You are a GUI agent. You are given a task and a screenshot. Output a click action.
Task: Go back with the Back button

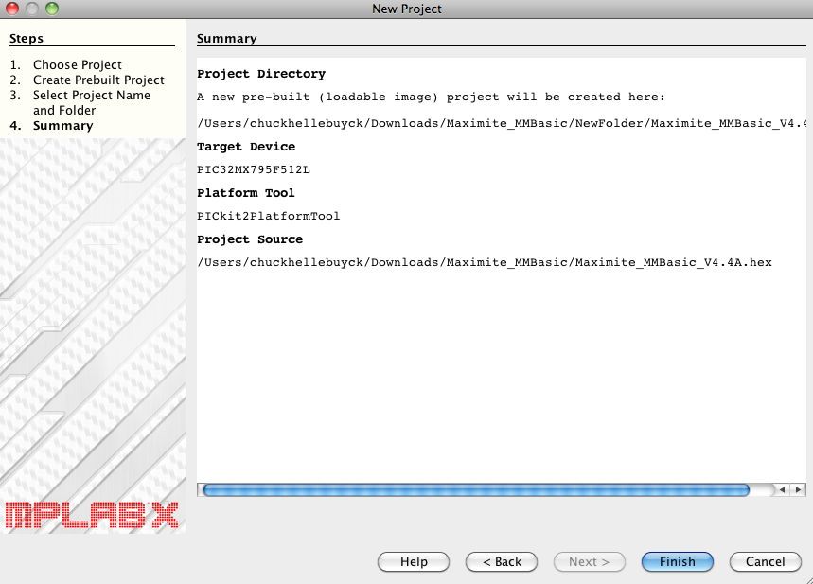[502, 561]
